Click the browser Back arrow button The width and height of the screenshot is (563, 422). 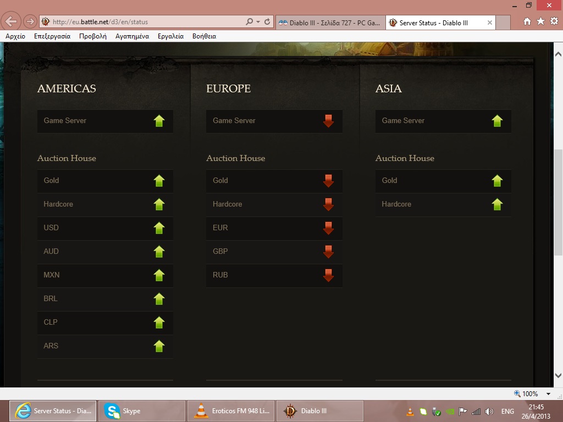click(11, 21)
